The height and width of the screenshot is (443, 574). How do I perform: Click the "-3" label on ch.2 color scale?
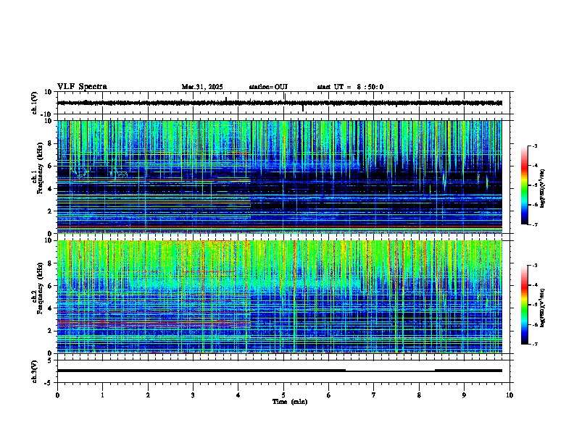coord(534,266)
